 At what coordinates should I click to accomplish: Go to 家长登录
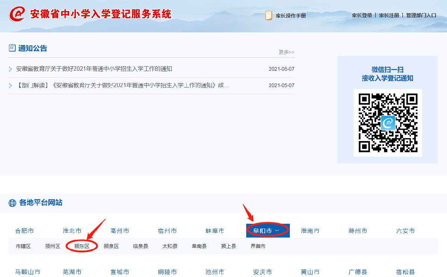point(362,15)
